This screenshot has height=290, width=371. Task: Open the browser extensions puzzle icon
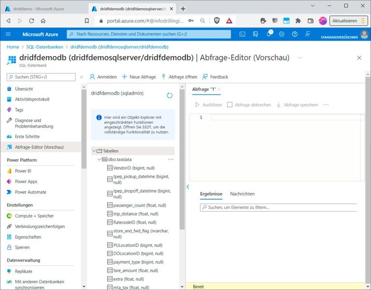[x=298, y=21]
